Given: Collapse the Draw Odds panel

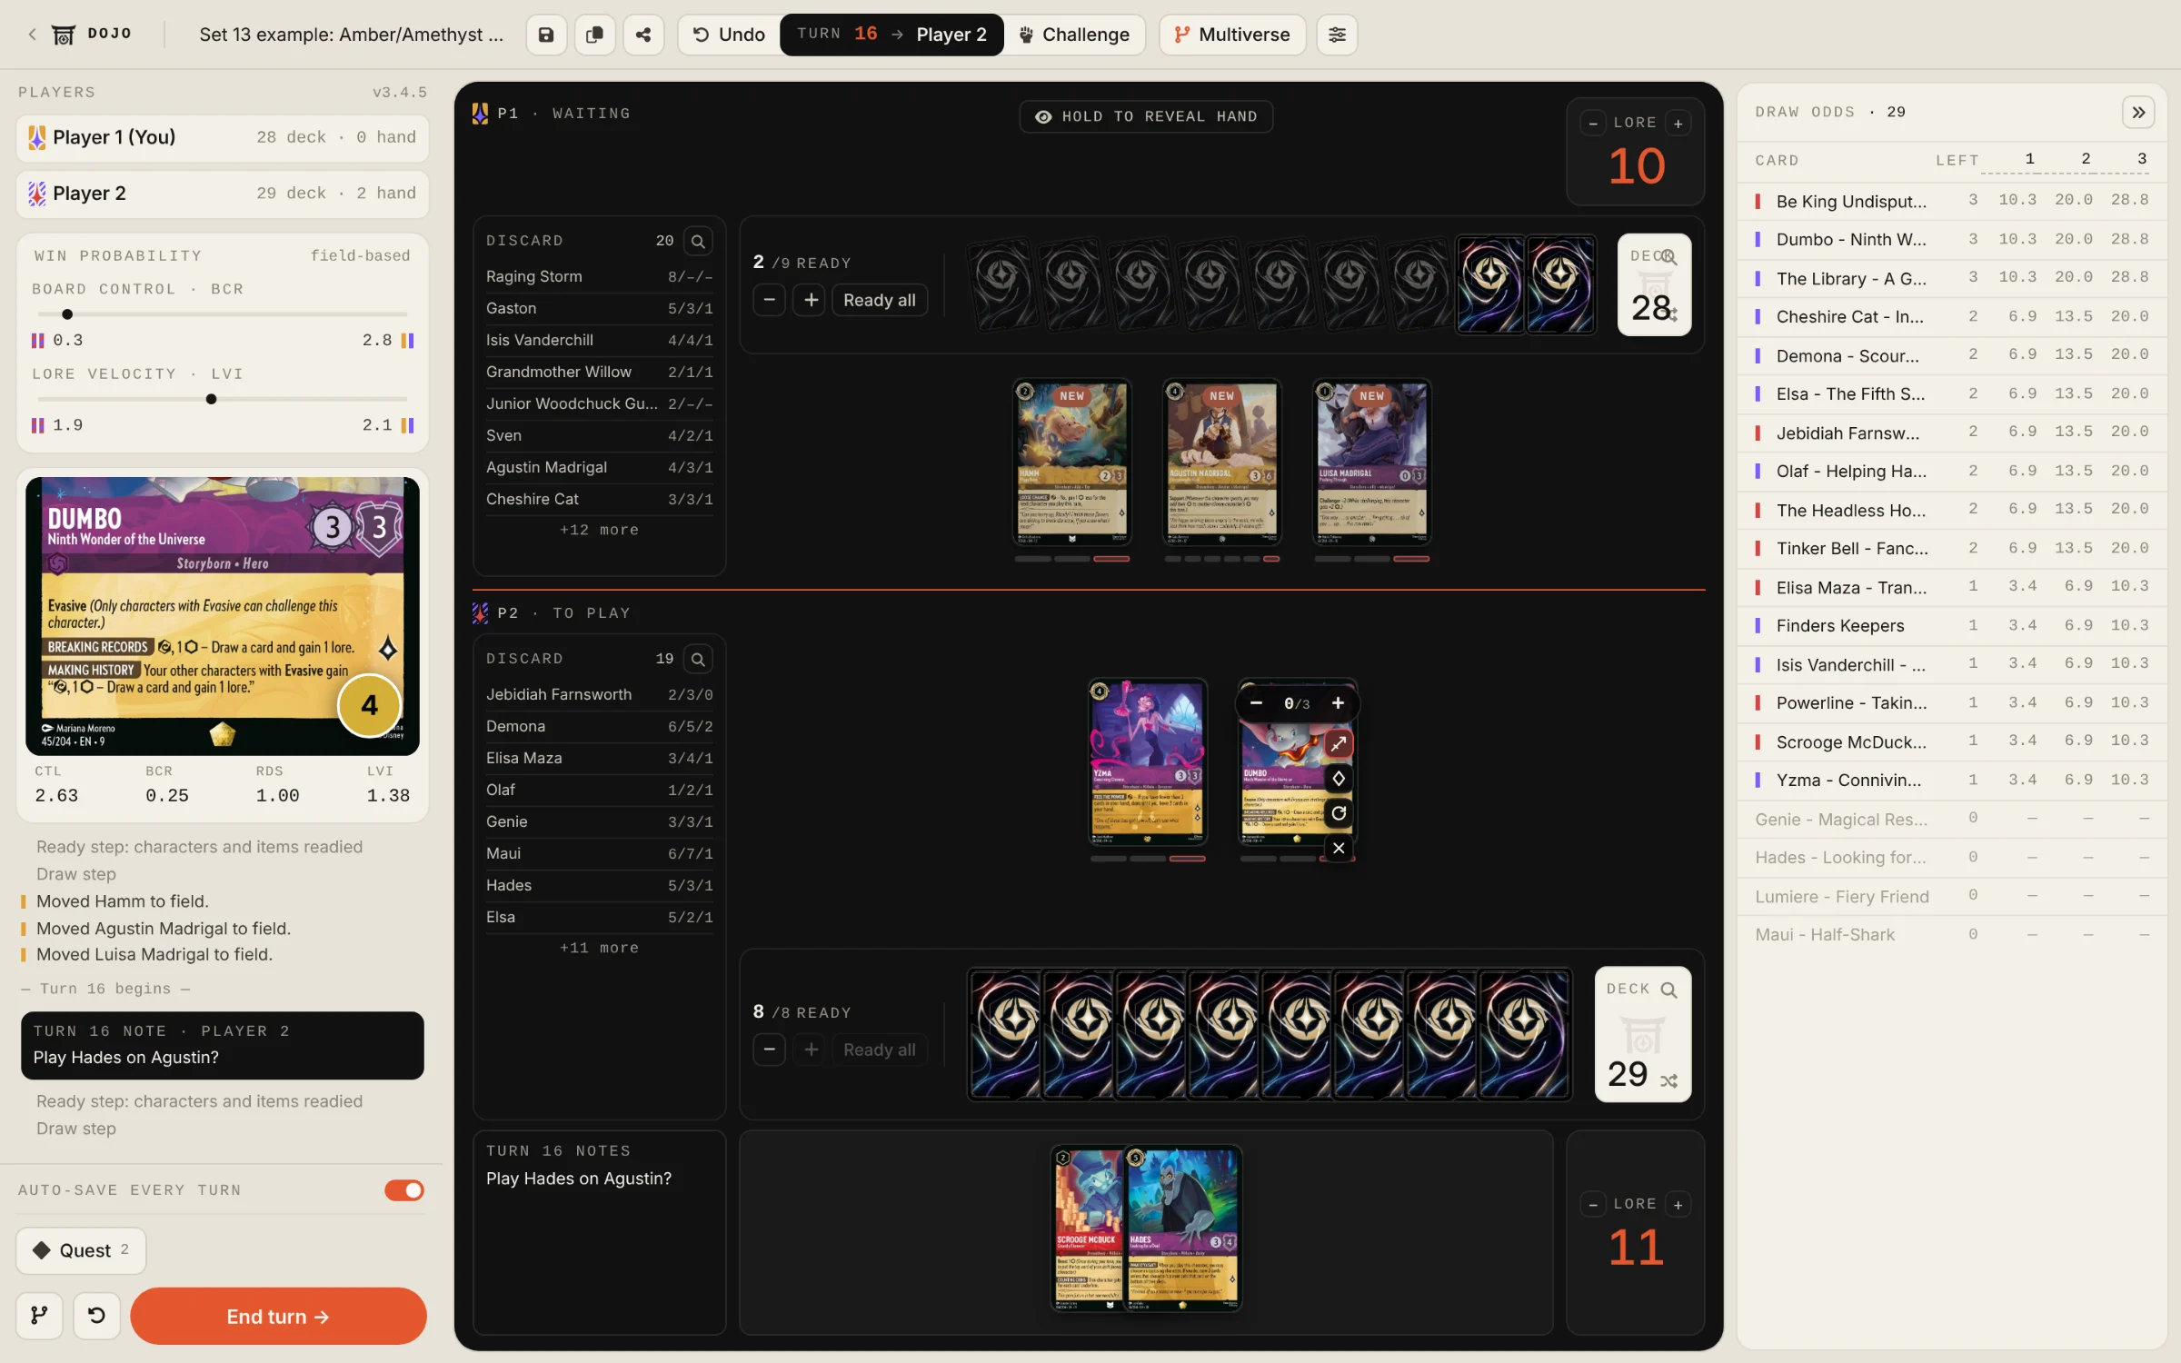Looking at the screenshot, I should (2138, 113).
